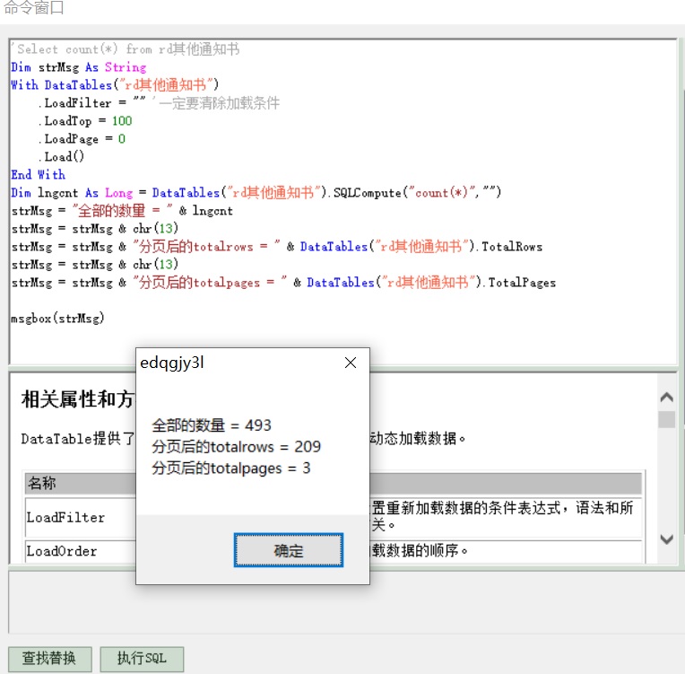Click the 查找替换 button
685x674 pixels.
49,658
